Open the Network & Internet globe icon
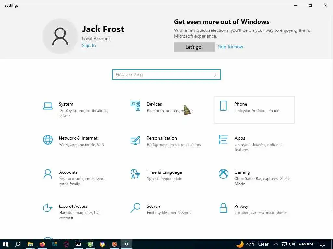Screen dimensions: 333x249 [x=48, y=140]
